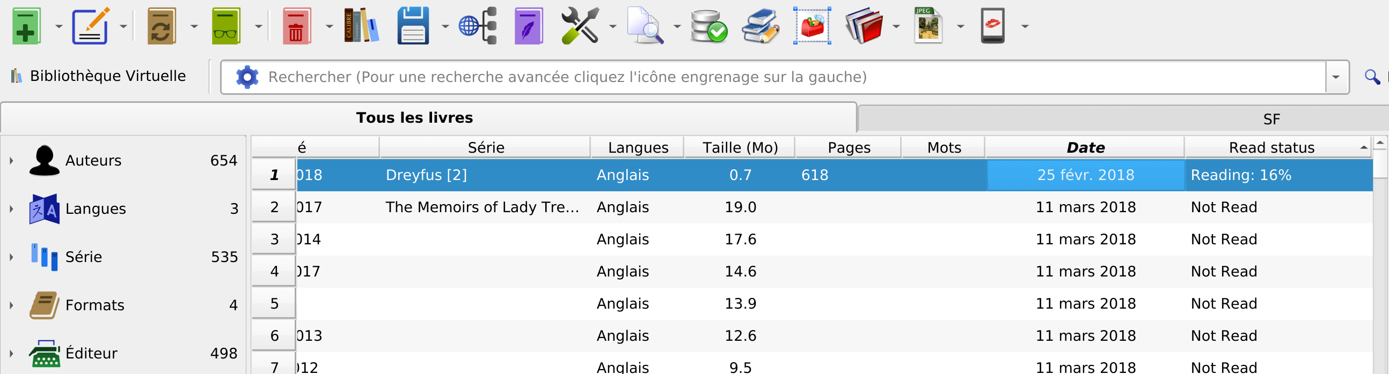Click the JPEG image icon
This screenshot has width=1389, height=374.
tap(928, 25)
